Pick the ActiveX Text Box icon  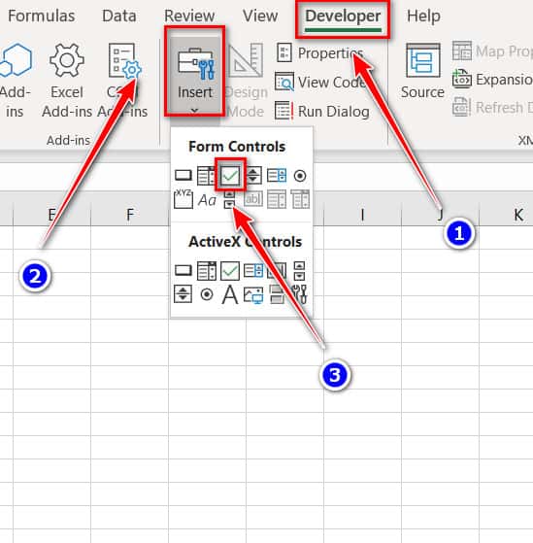pos(277,270)
